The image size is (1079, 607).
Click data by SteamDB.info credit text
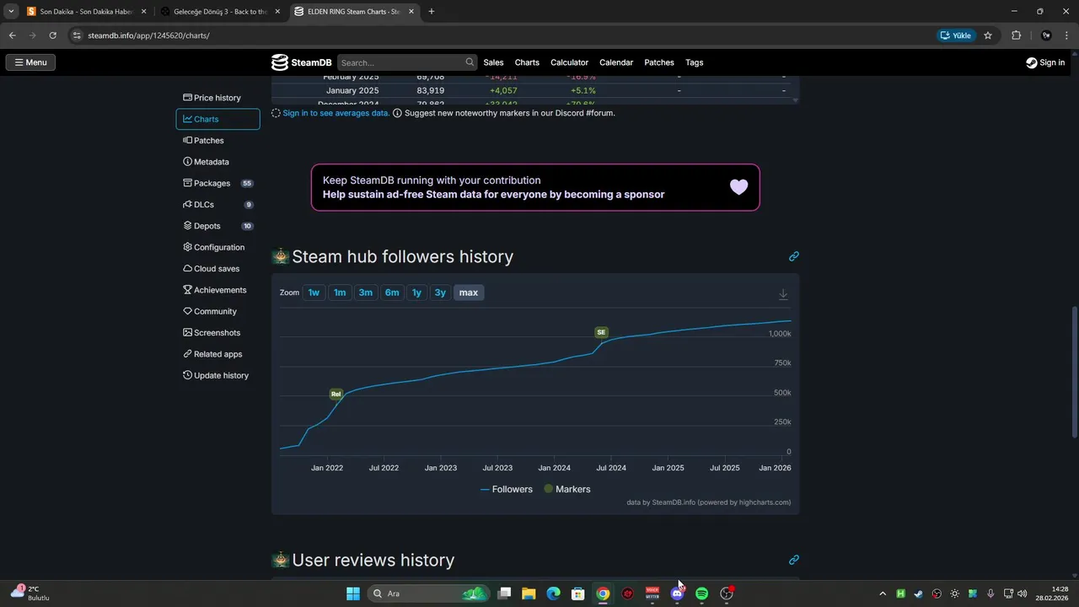709,502
